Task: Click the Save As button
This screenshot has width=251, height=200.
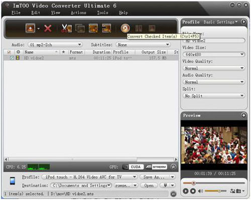Action: 154,177
